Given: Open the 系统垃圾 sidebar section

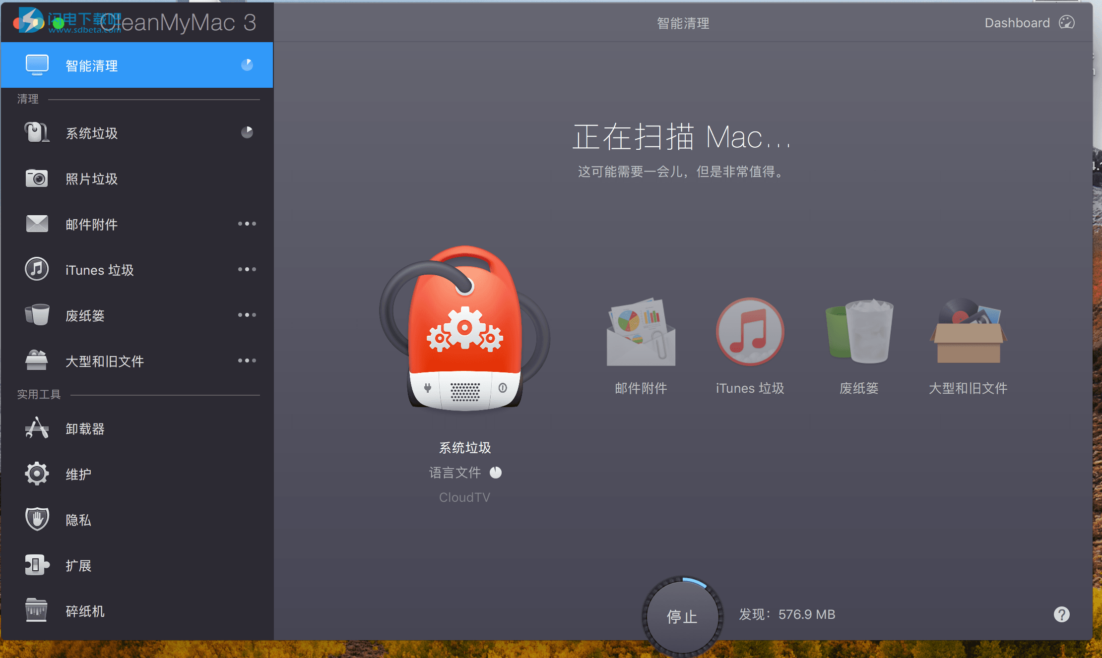Looking at the screenshot, I should click(137, 132).
